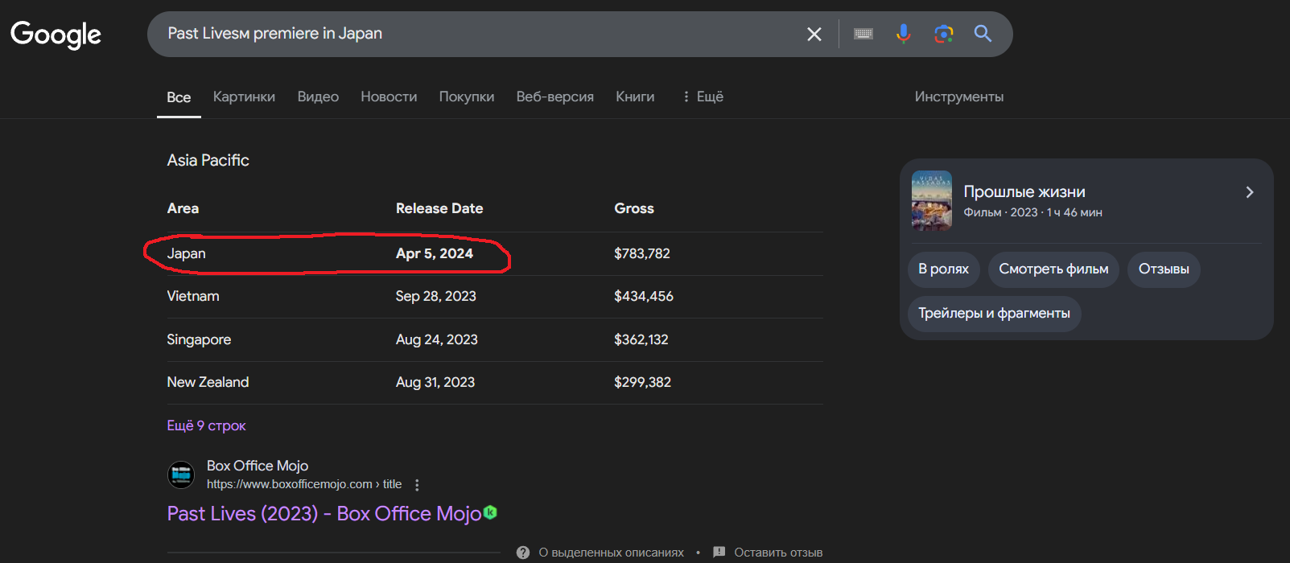Click the В ролях chip
The image size is (1290, 563).
(943, 269)
